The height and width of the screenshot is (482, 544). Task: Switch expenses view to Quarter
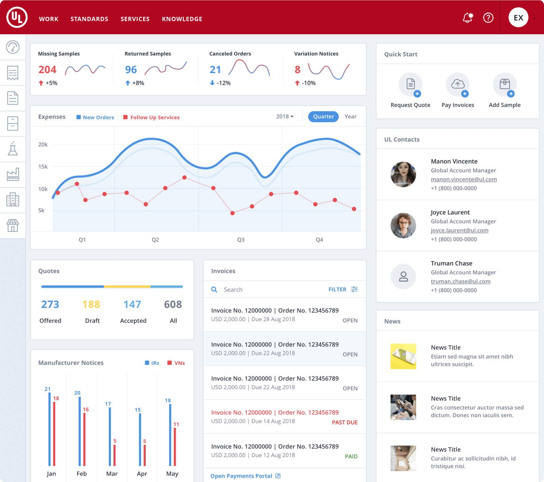click(x=323, y=116)
